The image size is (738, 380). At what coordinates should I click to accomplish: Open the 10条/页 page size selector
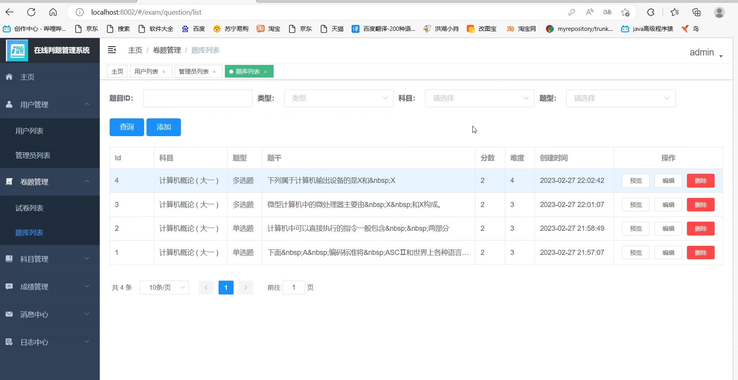164,287
